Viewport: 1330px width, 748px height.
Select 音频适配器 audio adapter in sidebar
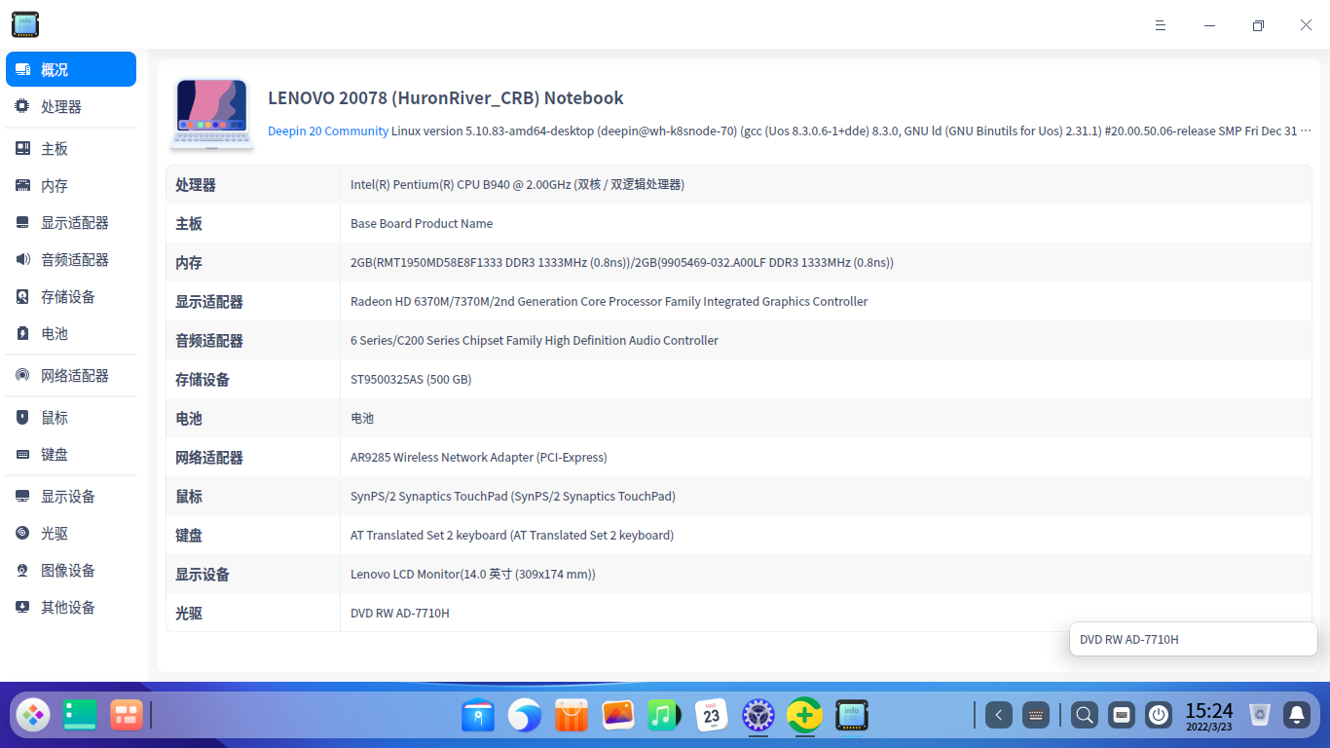point(71,259)
